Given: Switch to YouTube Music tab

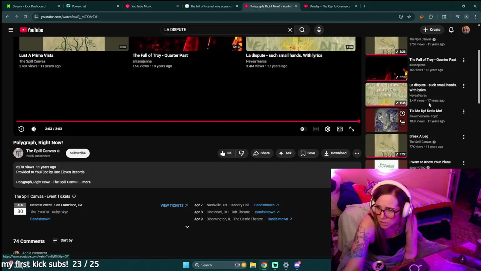Looking at the screenshot, I should tap(152, 6).
